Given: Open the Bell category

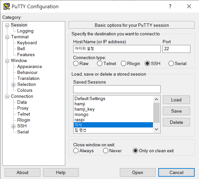Looking at the screenshot, I should tap(21, 49).
